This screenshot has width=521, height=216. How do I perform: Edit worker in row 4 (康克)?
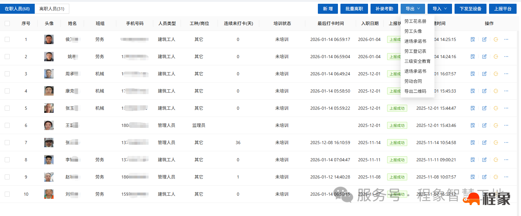pyautogui.click(x=484, y=91)
